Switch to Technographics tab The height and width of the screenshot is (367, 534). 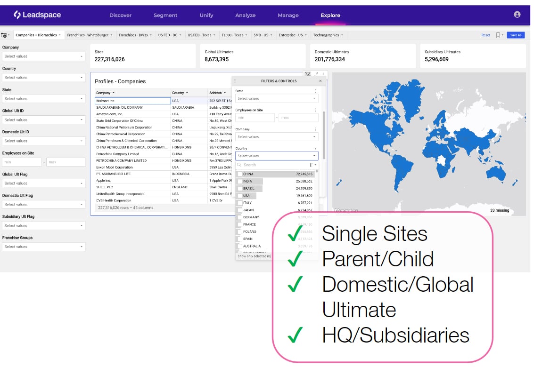(328, 35)
